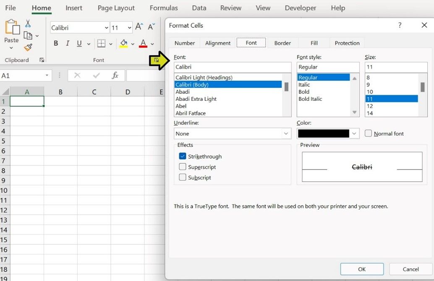The width and height of the screenshot is (434, 281).
Task: Select the Format Painter brush icon
Action: (28, 47)
